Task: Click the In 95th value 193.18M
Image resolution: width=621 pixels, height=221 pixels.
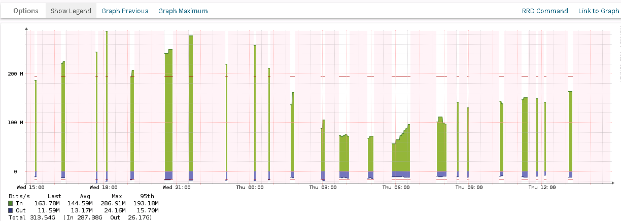Action: coord(146,203)
